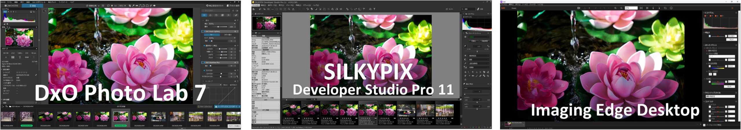Select プリセット調整 radio in Imaging Edge

coord(707,53)
